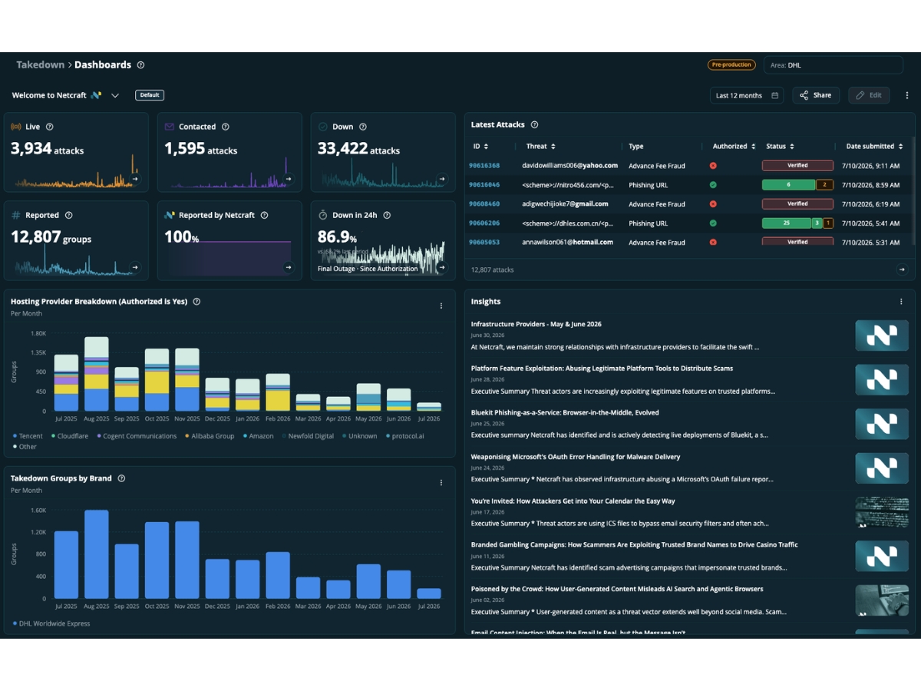Open Reported by Netcraft card arrow
This screenshot has height=691, width=921.
289,267
